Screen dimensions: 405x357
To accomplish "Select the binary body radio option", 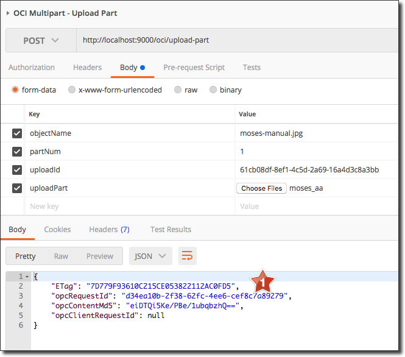I will pos(213,90).
